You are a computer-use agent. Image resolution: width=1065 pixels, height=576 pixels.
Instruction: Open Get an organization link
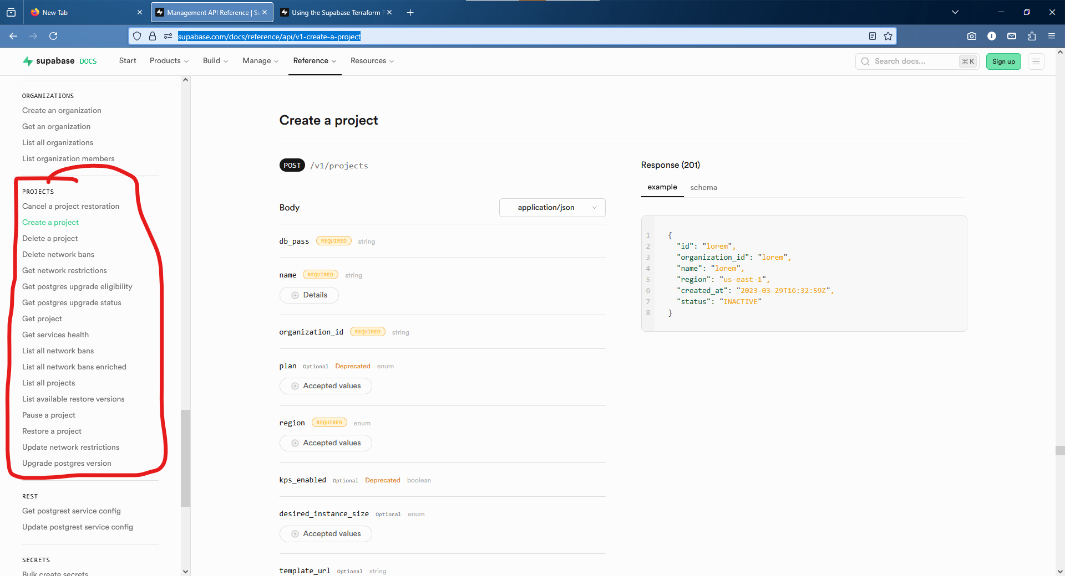[56, 127]
